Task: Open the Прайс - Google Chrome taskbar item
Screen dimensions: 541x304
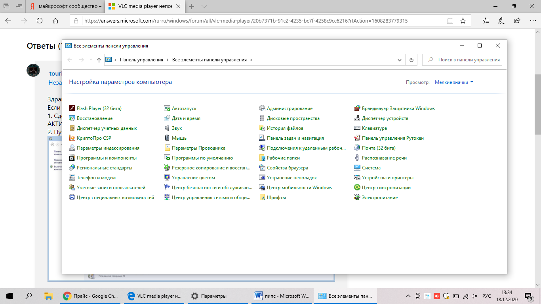Action: coord(91,296)
